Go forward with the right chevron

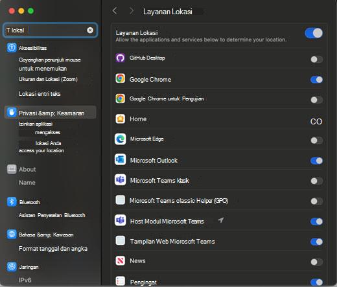(132, 11)
